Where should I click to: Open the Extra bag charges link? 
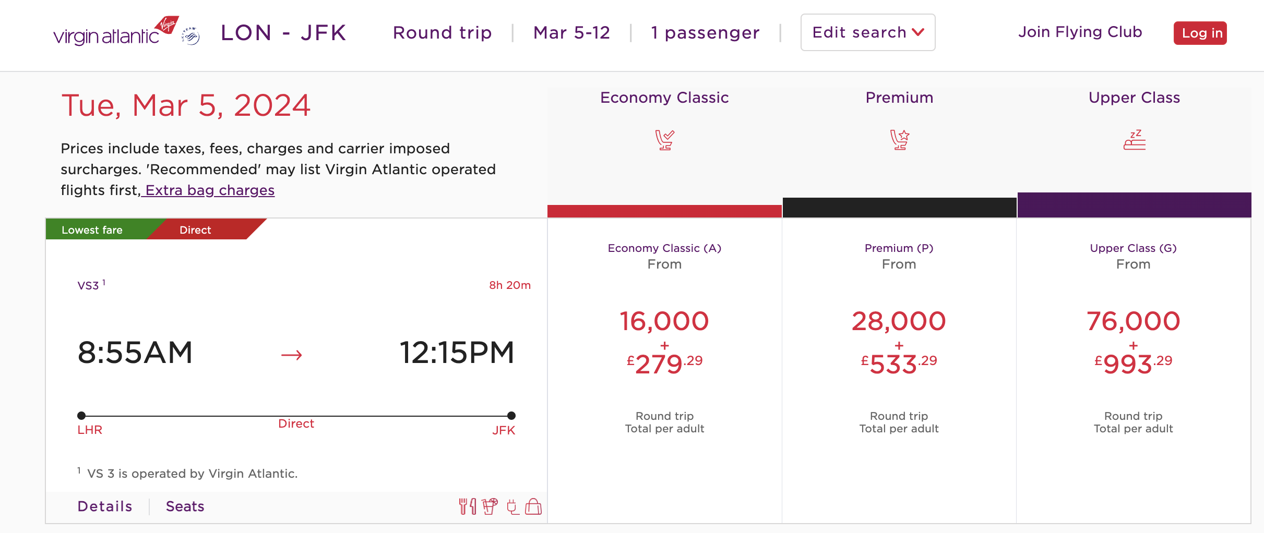[x=209, y=190]
